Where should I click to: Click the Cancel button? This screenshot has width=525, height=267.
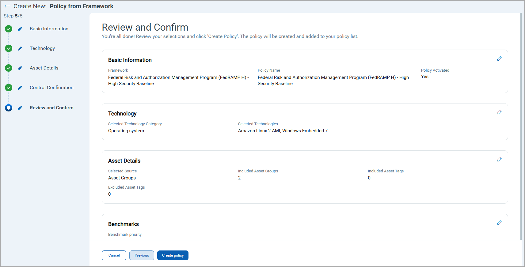click(x=114, y=255)
